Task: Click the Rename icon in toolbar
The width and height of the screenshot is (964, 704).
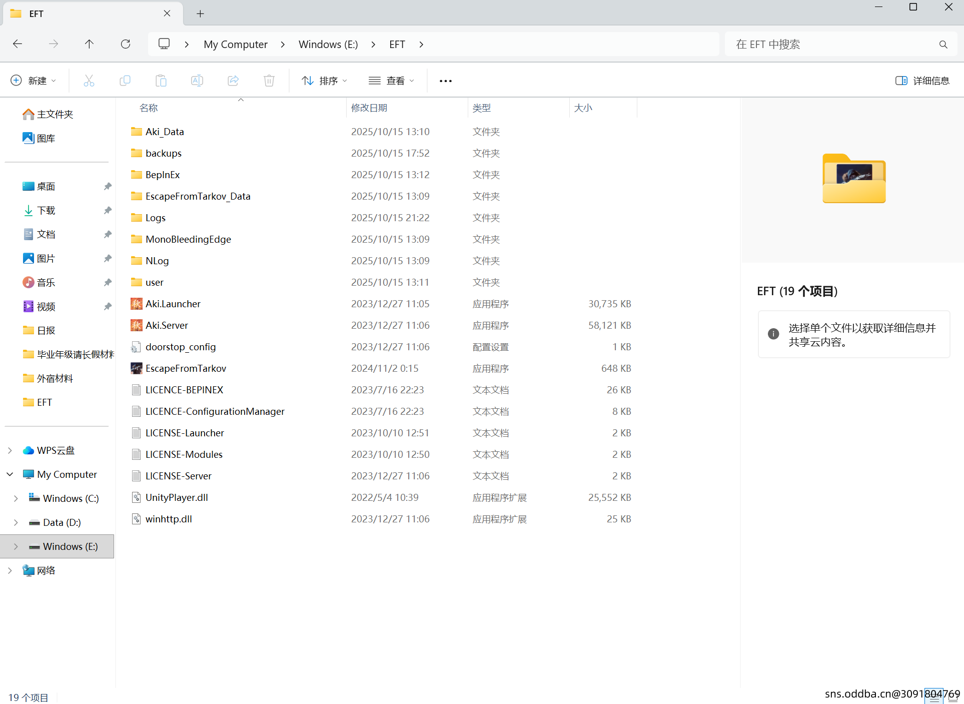Action: coord(197,81)
